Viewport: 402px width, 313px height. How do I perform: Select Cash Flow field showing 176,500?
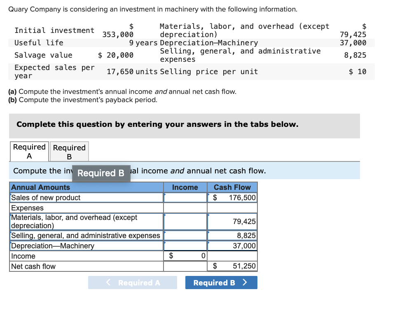click(232, 198)
